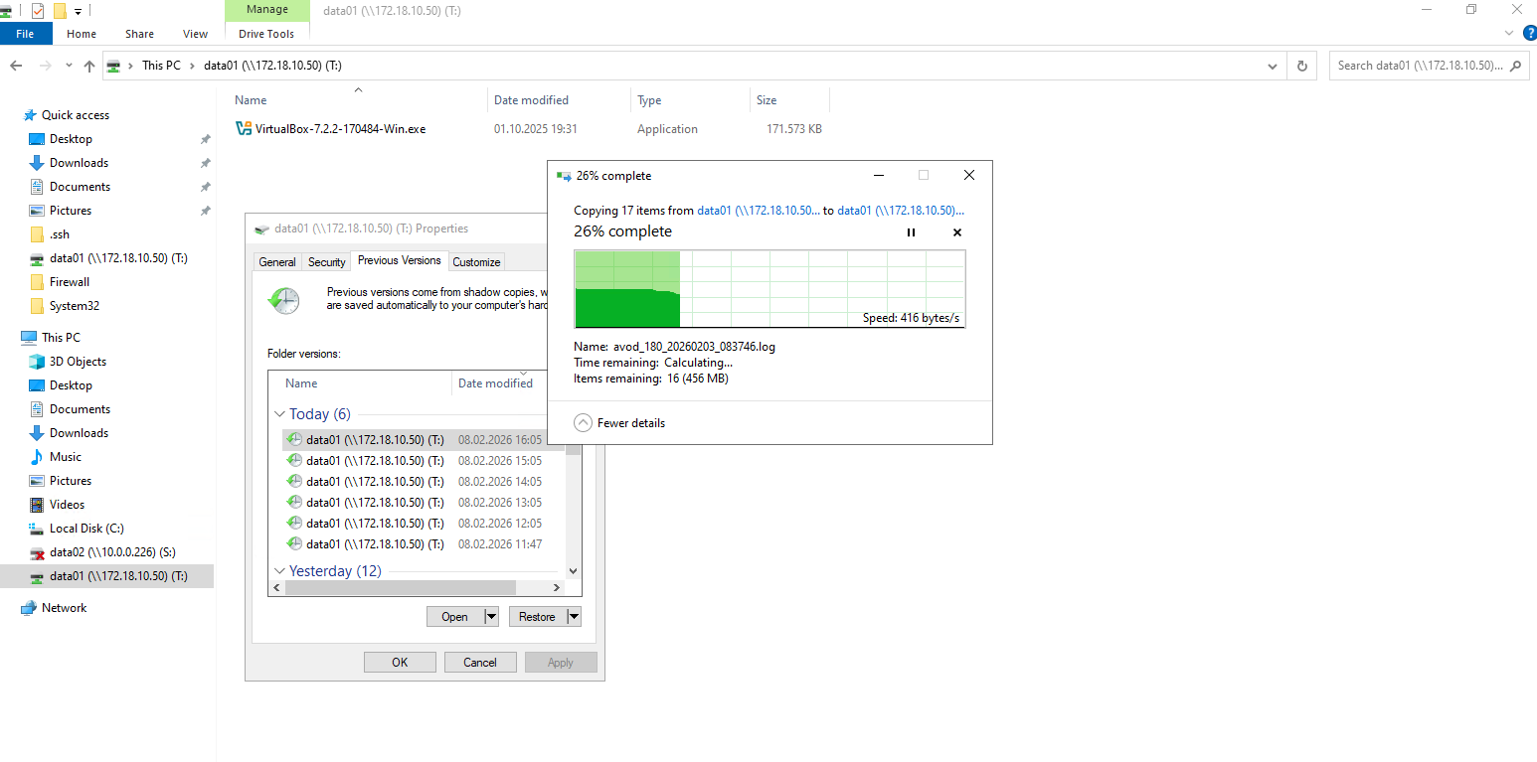The height and width of the screenshot is (762, 1537).
Task: Switch to the View ribbon tab
Action: point(196,34)
